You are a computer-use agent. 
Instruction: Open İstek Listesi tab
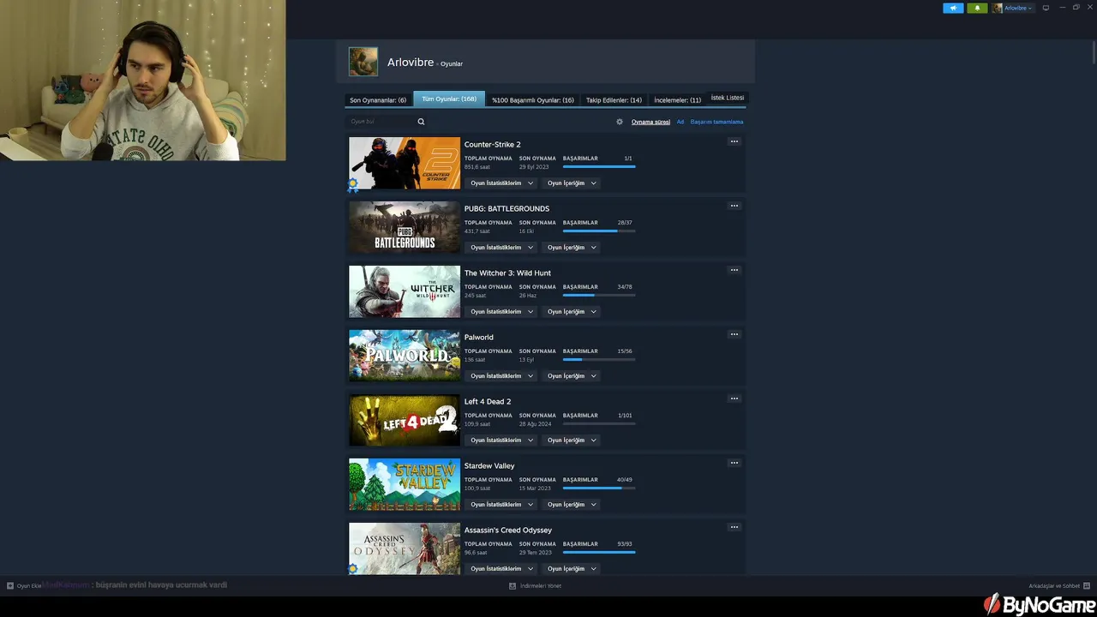pyautogui.click(x=728, y=98)
